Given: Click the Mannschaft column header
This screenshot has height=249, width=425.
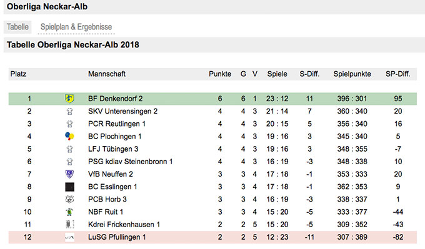Looking at the screenshot, I should coord(107,74).
